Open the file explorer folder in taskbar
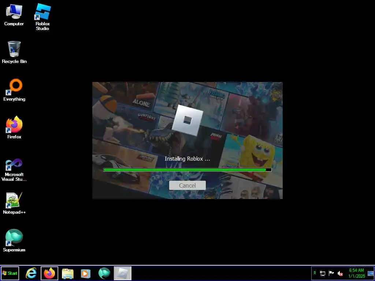 point(68,273)
